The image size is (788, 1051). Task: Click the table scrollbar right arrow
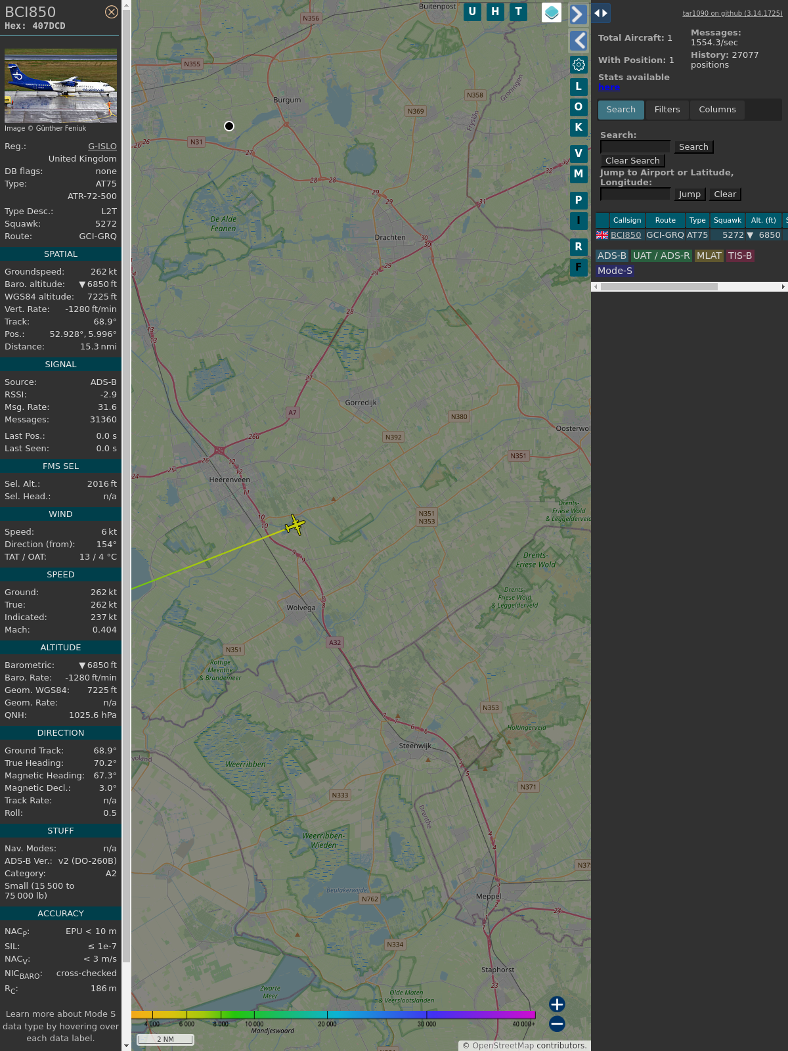point(783,286)
